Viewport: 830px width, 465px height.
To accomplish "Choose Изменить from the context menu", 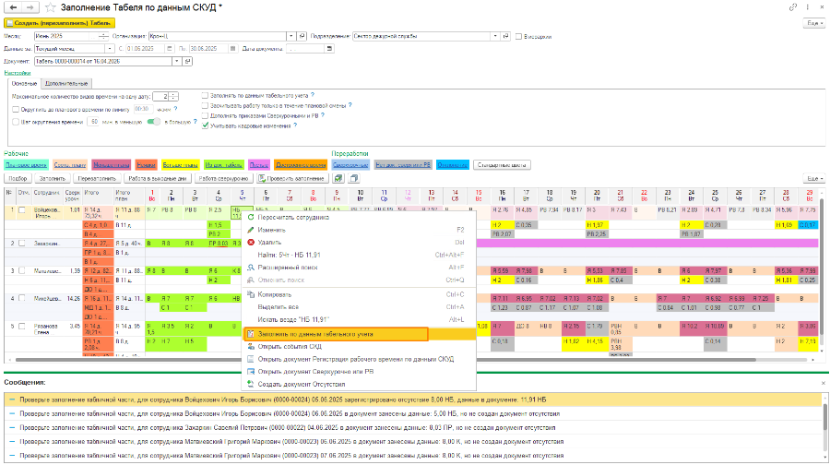I will (x=359, y=230).
